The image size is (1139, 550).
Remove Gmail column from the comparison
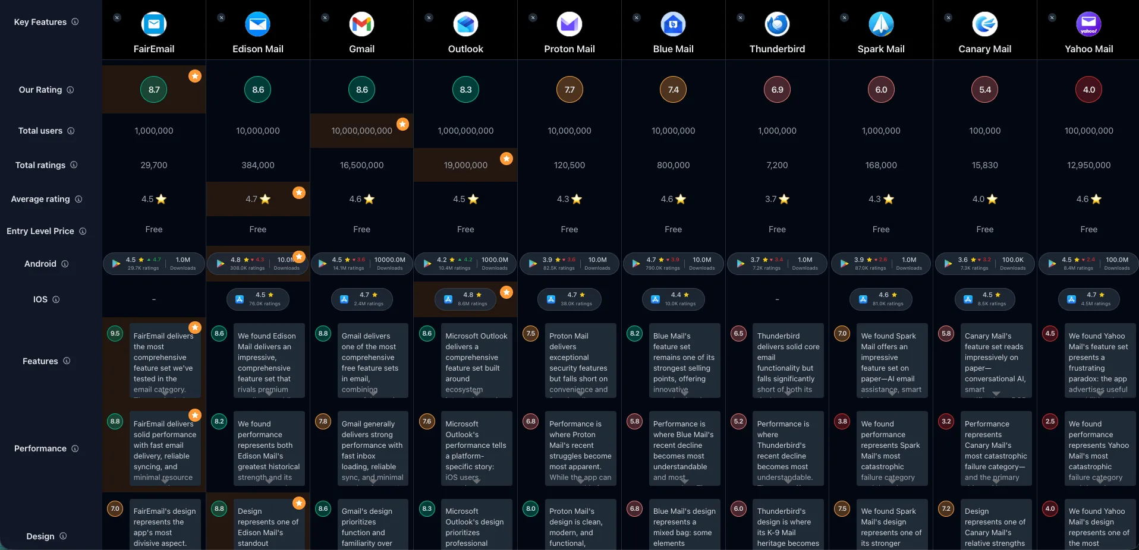point(325,18)
